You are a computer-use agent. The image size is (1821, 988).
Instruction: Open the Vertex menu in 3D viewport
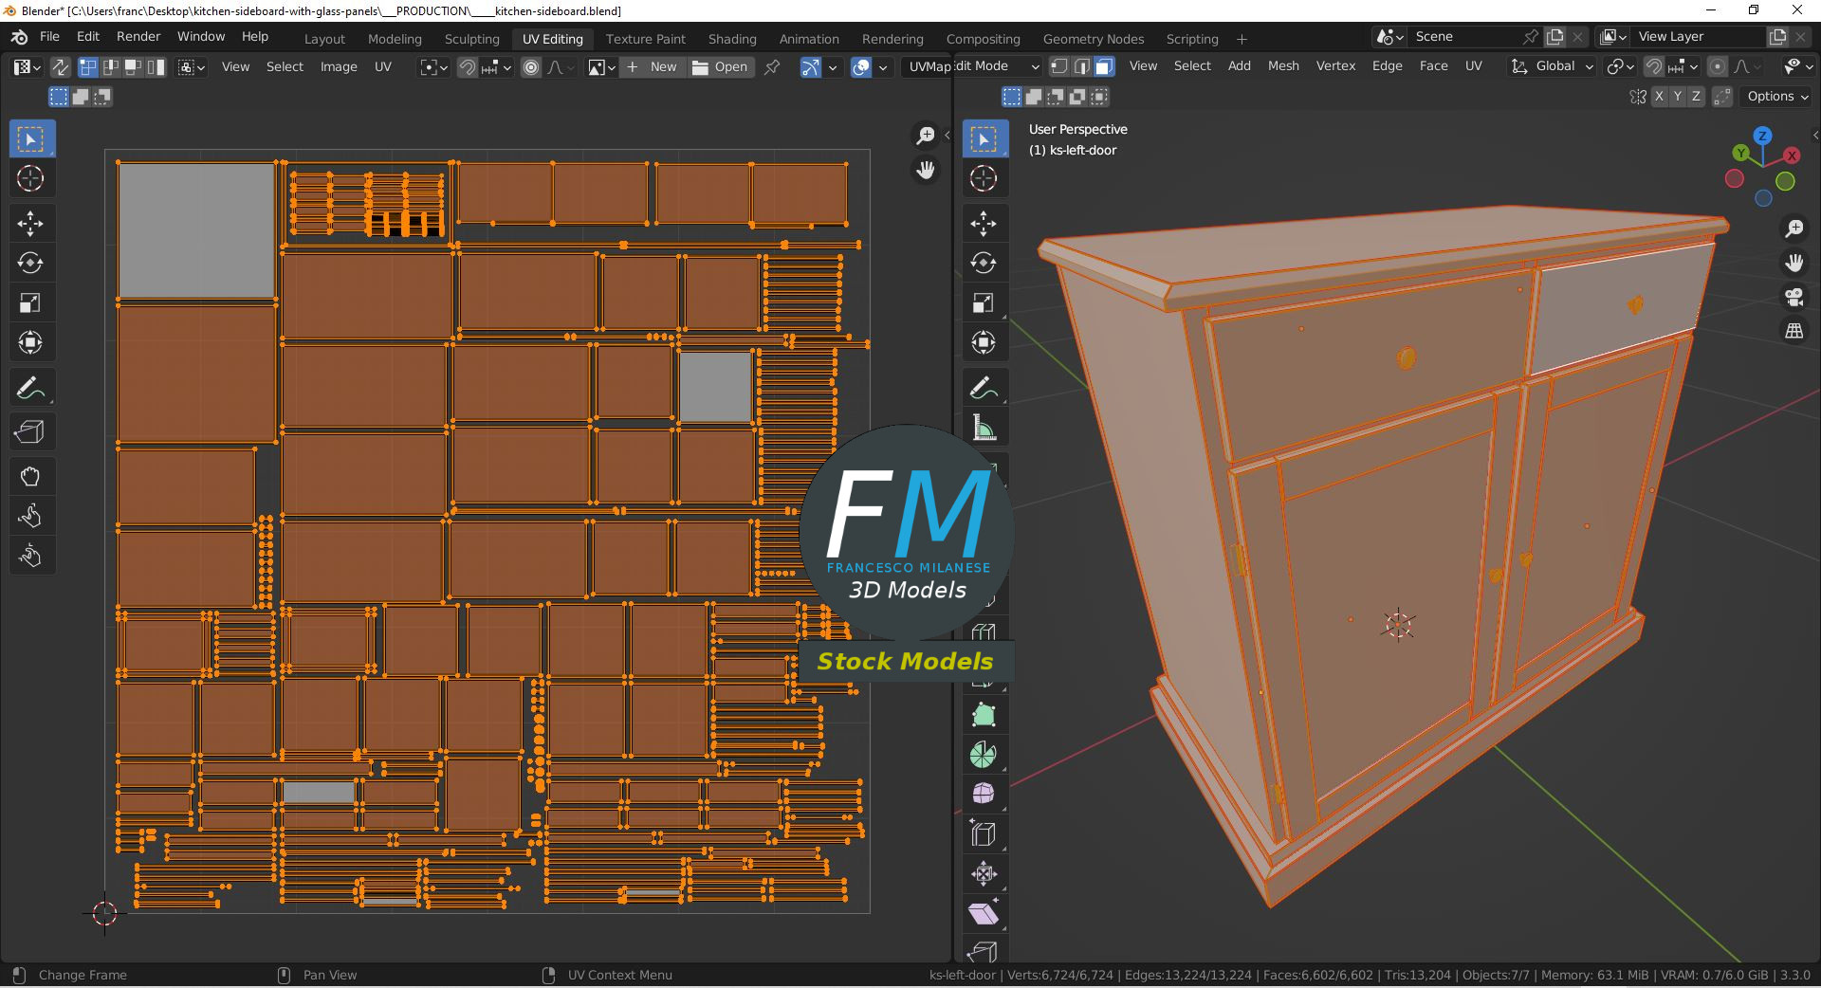point(1335,66)
